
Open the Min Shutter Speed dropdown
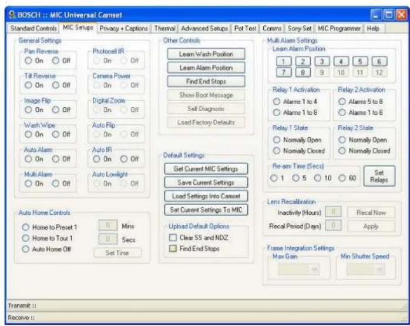pos(366,269)
